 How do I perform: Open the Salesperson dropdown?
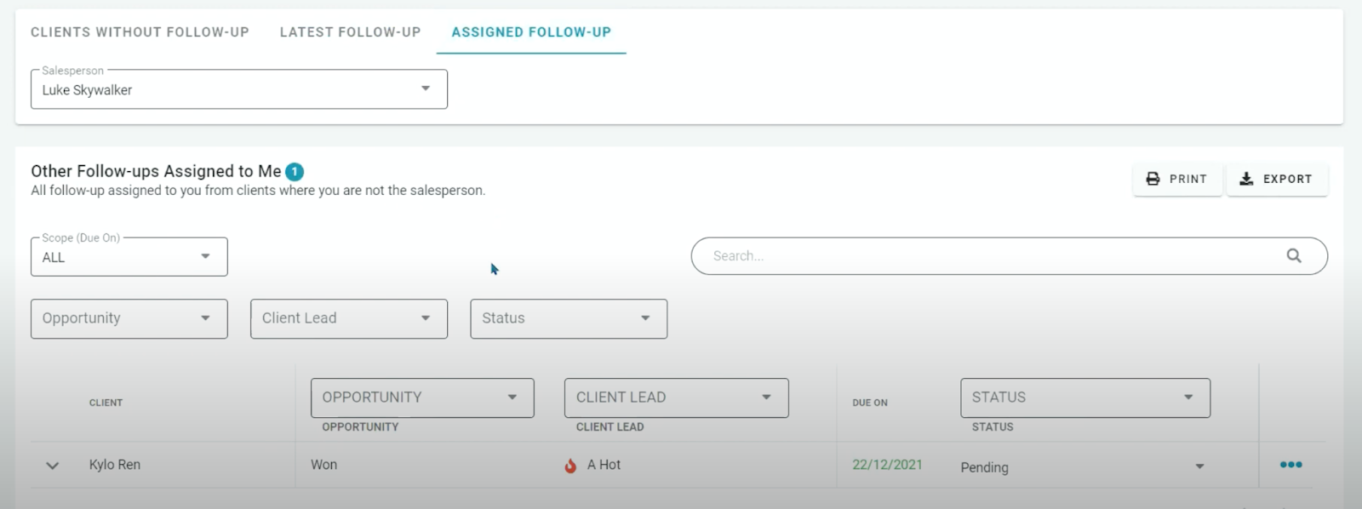pyautogui.click(x=238, y=89)
